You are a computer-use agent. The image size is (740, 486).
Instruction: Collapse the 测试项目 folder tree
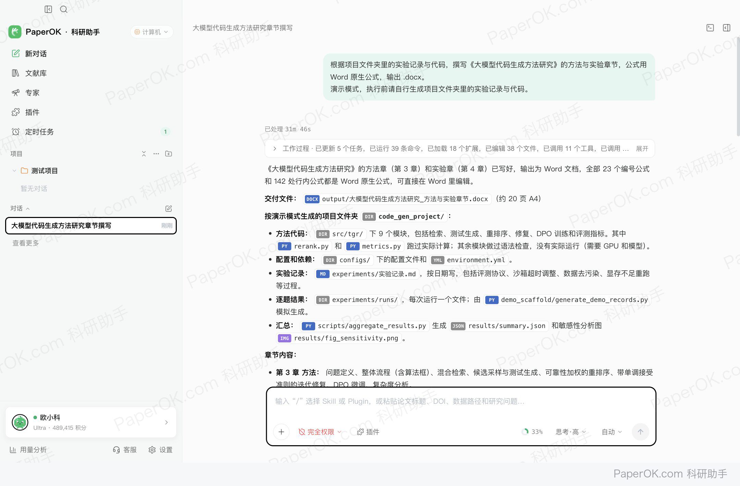14,171
